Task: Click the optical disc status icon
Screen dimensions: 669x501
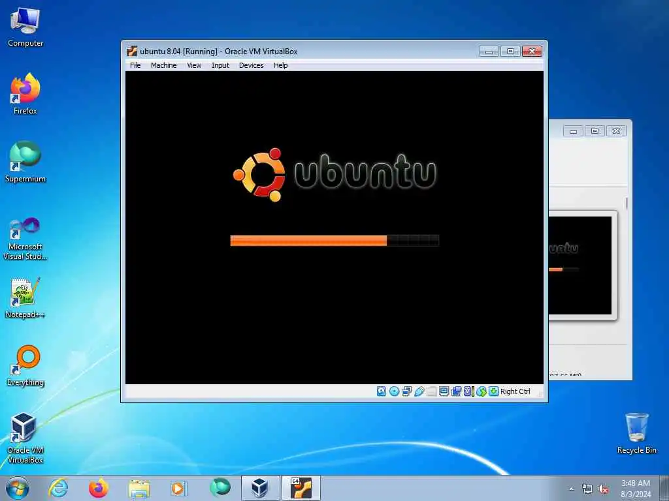Action: pyautogui.click(x=394, y=391)
